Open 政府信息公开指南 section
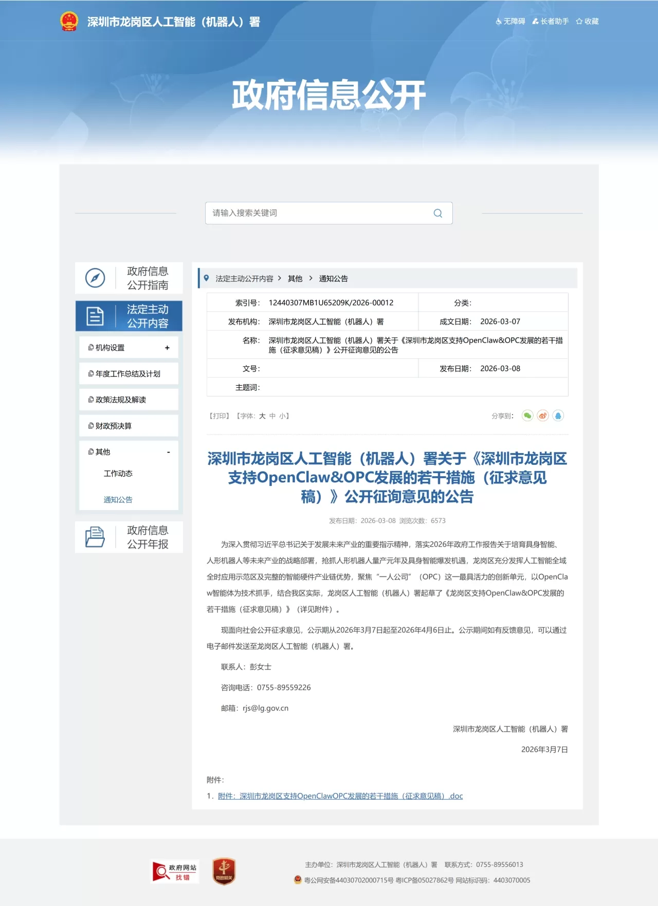Viewport: 658px width, 906px height. tap(129, 278)
